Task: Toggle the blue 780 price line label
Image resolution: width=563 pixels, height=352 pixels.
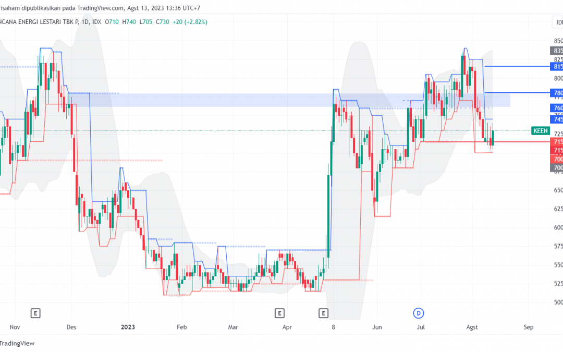Action: (556, 93)
